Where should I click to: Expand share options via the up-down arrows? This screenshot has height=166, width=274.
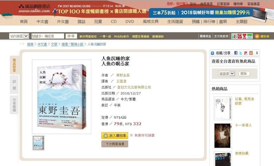click(257, 53)
